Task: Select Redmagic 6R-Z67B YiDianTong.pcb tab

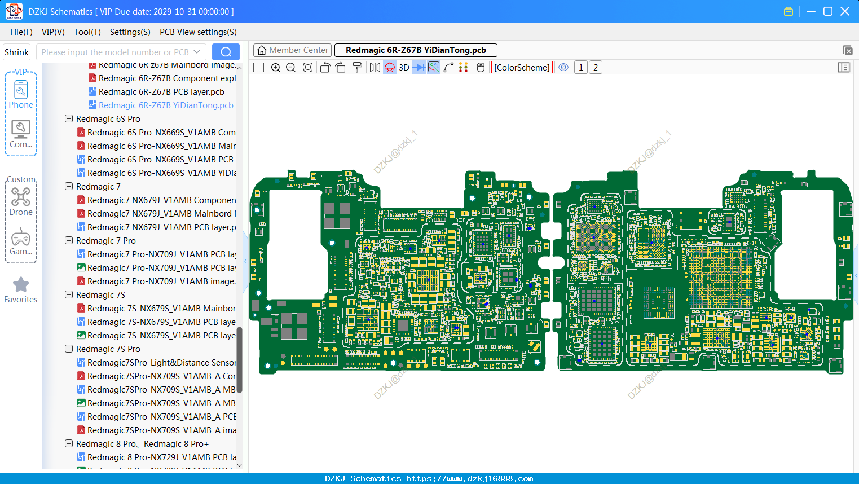Action: pyautogui.click(x=416, y=50)
